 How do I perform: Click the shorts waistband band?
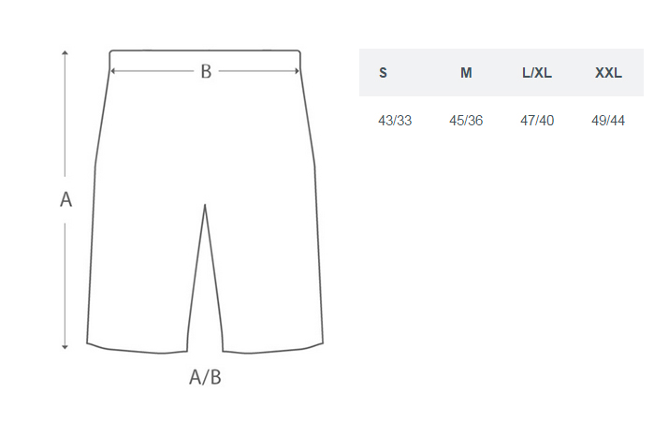[x=205, y=58]
